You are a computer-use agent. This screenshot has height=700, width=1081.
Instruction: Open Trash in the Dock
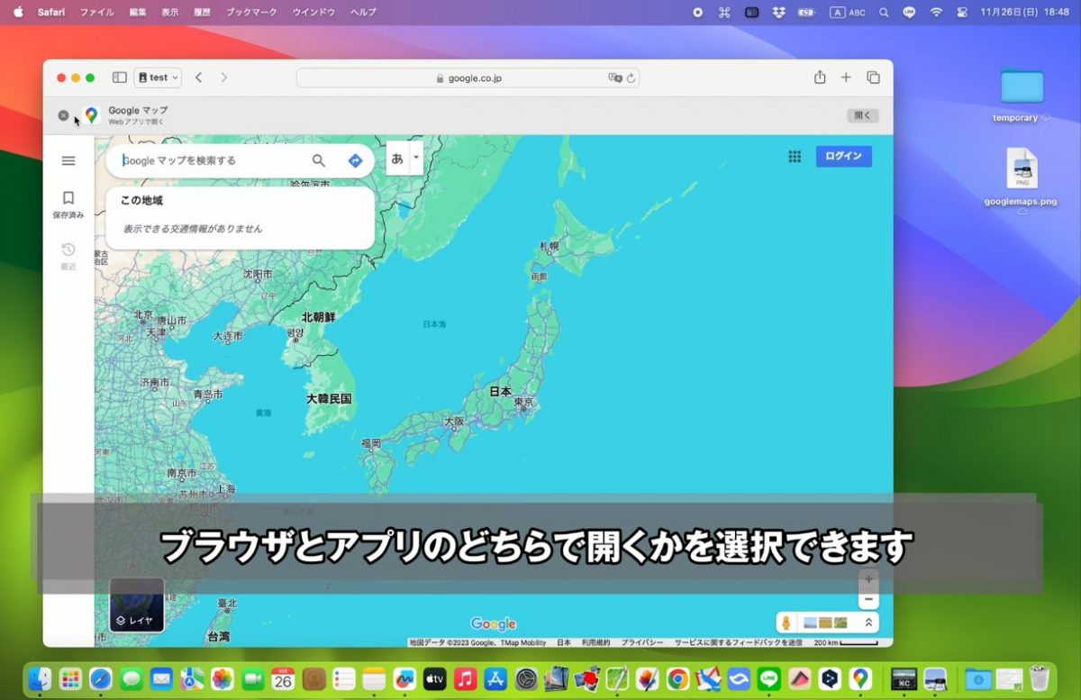point(1040,678)
